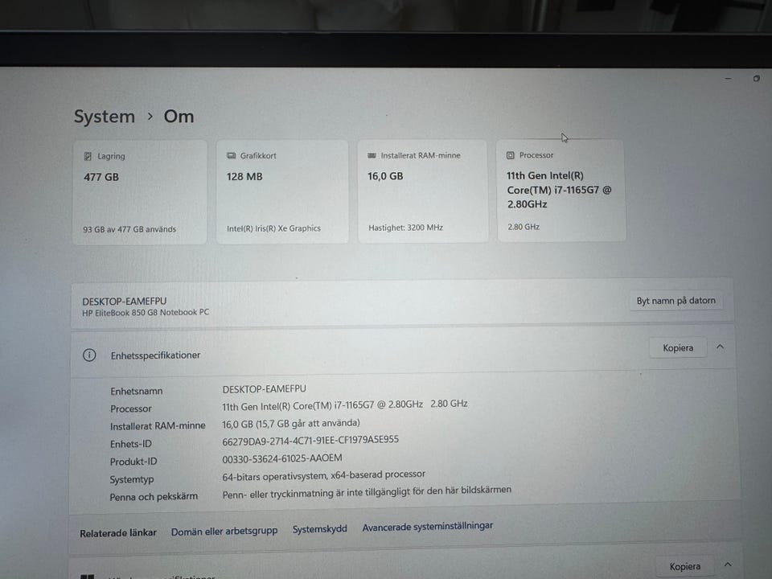
Task: Click the Enhetsnamn value DESKTOP-EAMEFPU
Action: pos(264,389)
